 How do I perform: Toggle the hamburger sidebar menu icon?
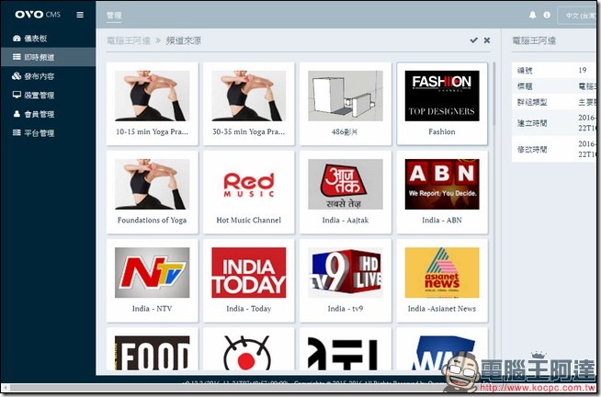[80, 15]
